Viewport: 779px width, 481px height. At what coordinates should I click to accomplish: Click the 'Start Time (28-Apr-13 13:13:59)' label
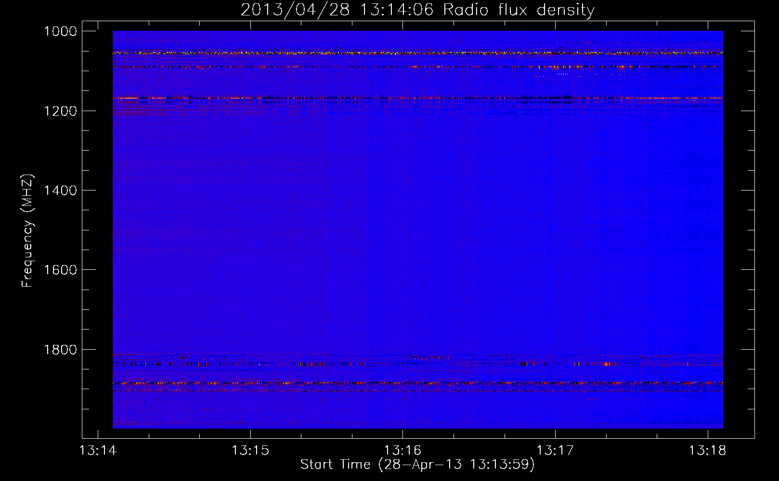417,465
